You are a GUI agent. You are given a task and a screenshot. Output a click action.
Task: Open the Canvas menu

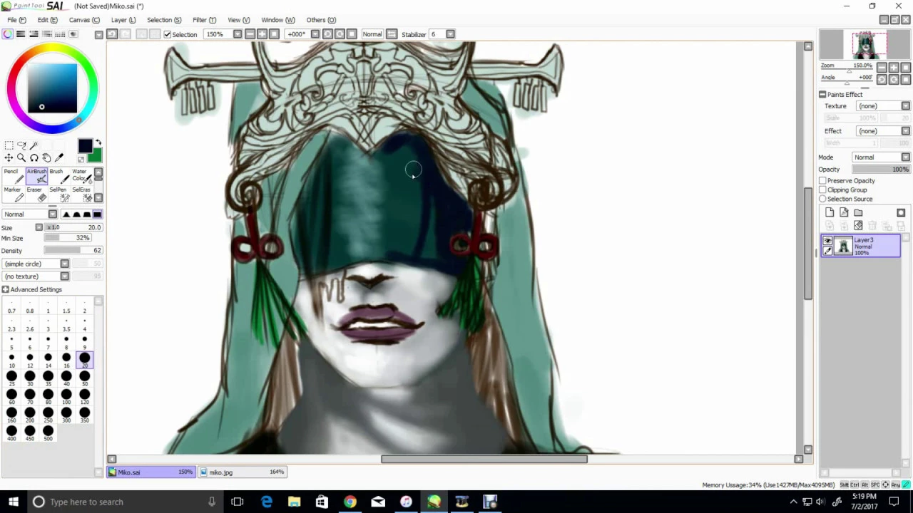84,20
